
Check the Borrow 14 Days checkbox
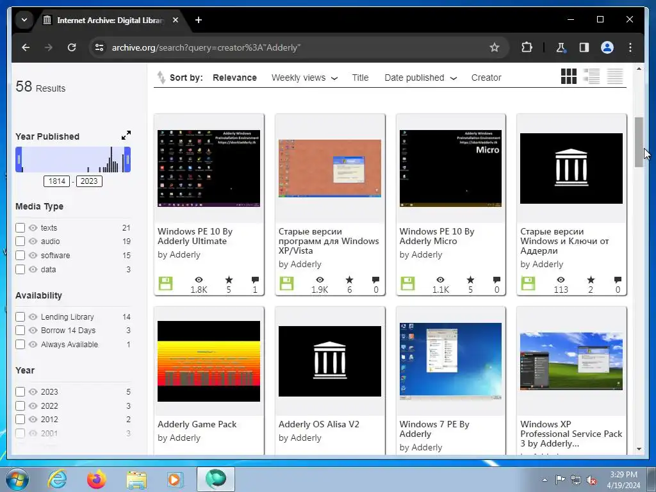20,331
